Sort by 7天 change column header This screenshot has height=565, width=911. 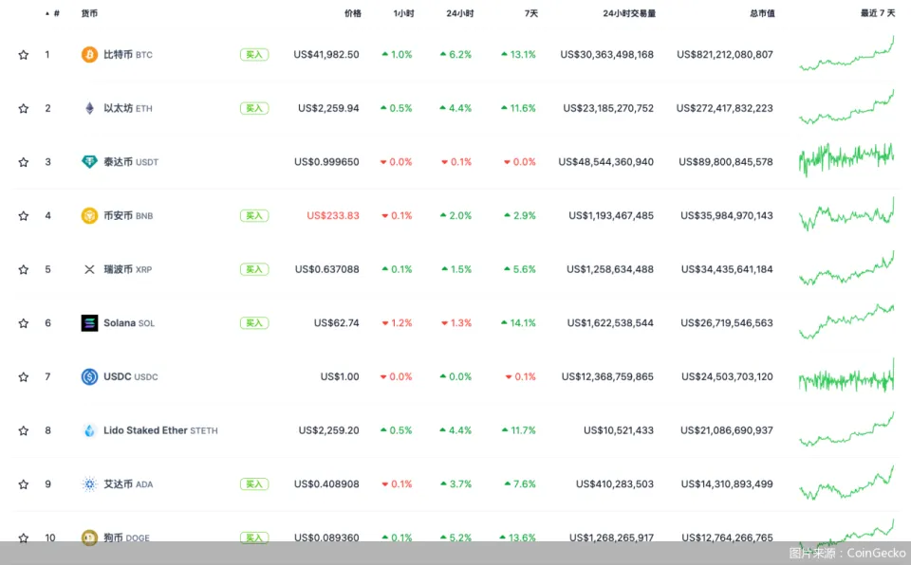coord(530,13)
